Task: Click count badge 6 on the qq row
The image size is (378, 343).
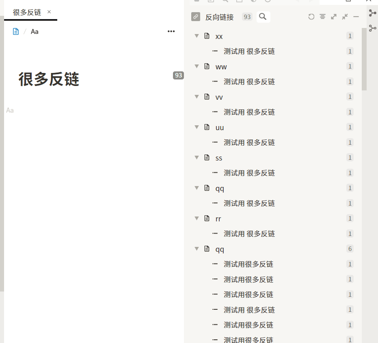Action: click(x=350, y=249)
